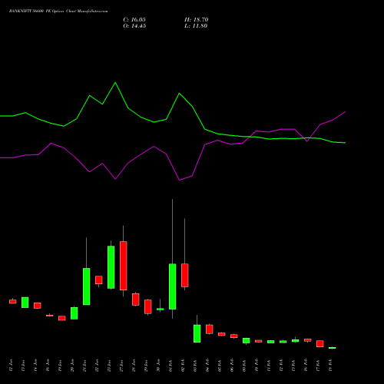Viewport: 384px width, 384px height.
Task: Click the red candle above 28 Jan
Action: pos(136,300)
